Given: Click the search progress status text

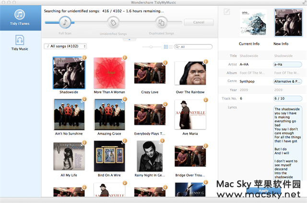Looking at the screenshot, I should point(104,11).
